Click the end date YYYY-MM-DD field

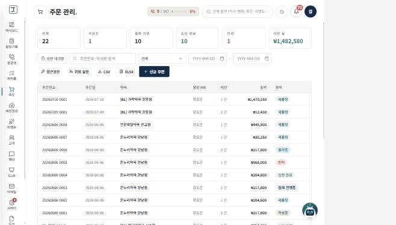(x=252, y=58)
